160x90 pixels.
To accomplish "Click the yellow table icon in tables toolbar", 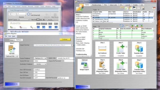I will [130, 8].
